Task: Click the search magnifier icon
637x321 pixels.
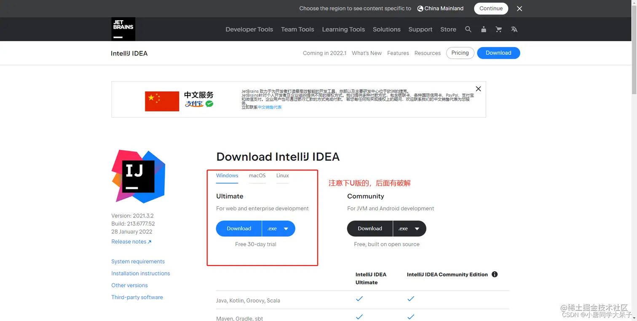Action: (x=468, y=29)
